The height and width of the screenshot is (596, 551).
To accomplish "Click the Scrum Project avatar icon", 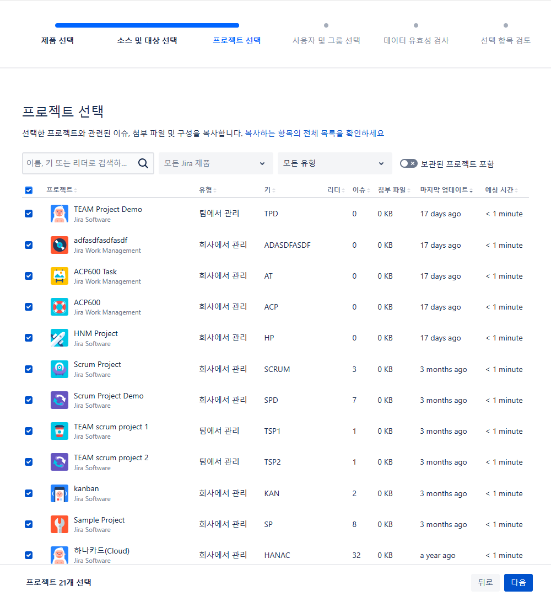I will (59, 369).
